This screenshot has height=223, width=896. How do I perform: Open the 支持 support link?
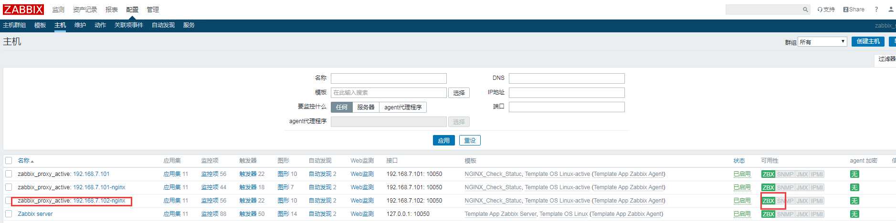click(826, 10)
